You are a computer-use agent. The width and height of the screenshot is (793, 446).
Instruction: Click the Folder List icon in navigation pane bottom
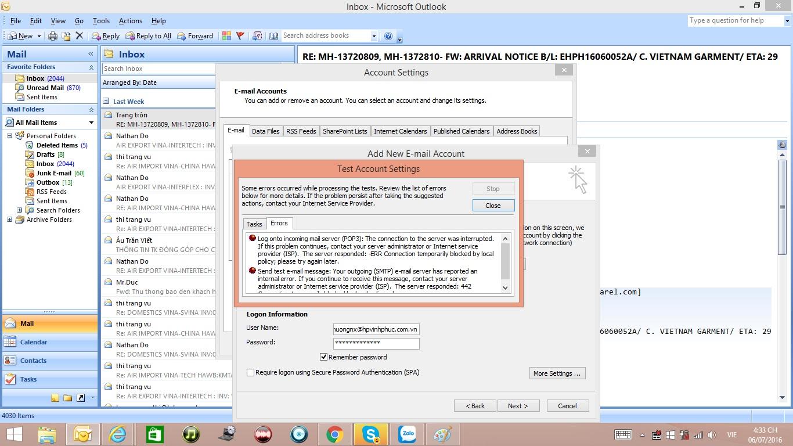[x=68, y=398]
